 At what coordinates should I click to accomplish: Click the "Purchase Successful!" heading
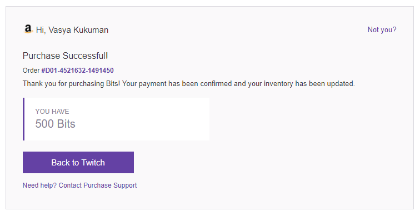coord(66,56)
